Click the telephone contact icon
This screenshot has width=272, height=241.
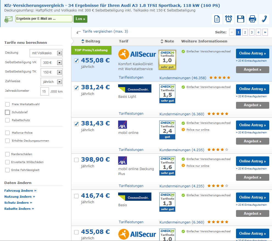pos(264,19)
